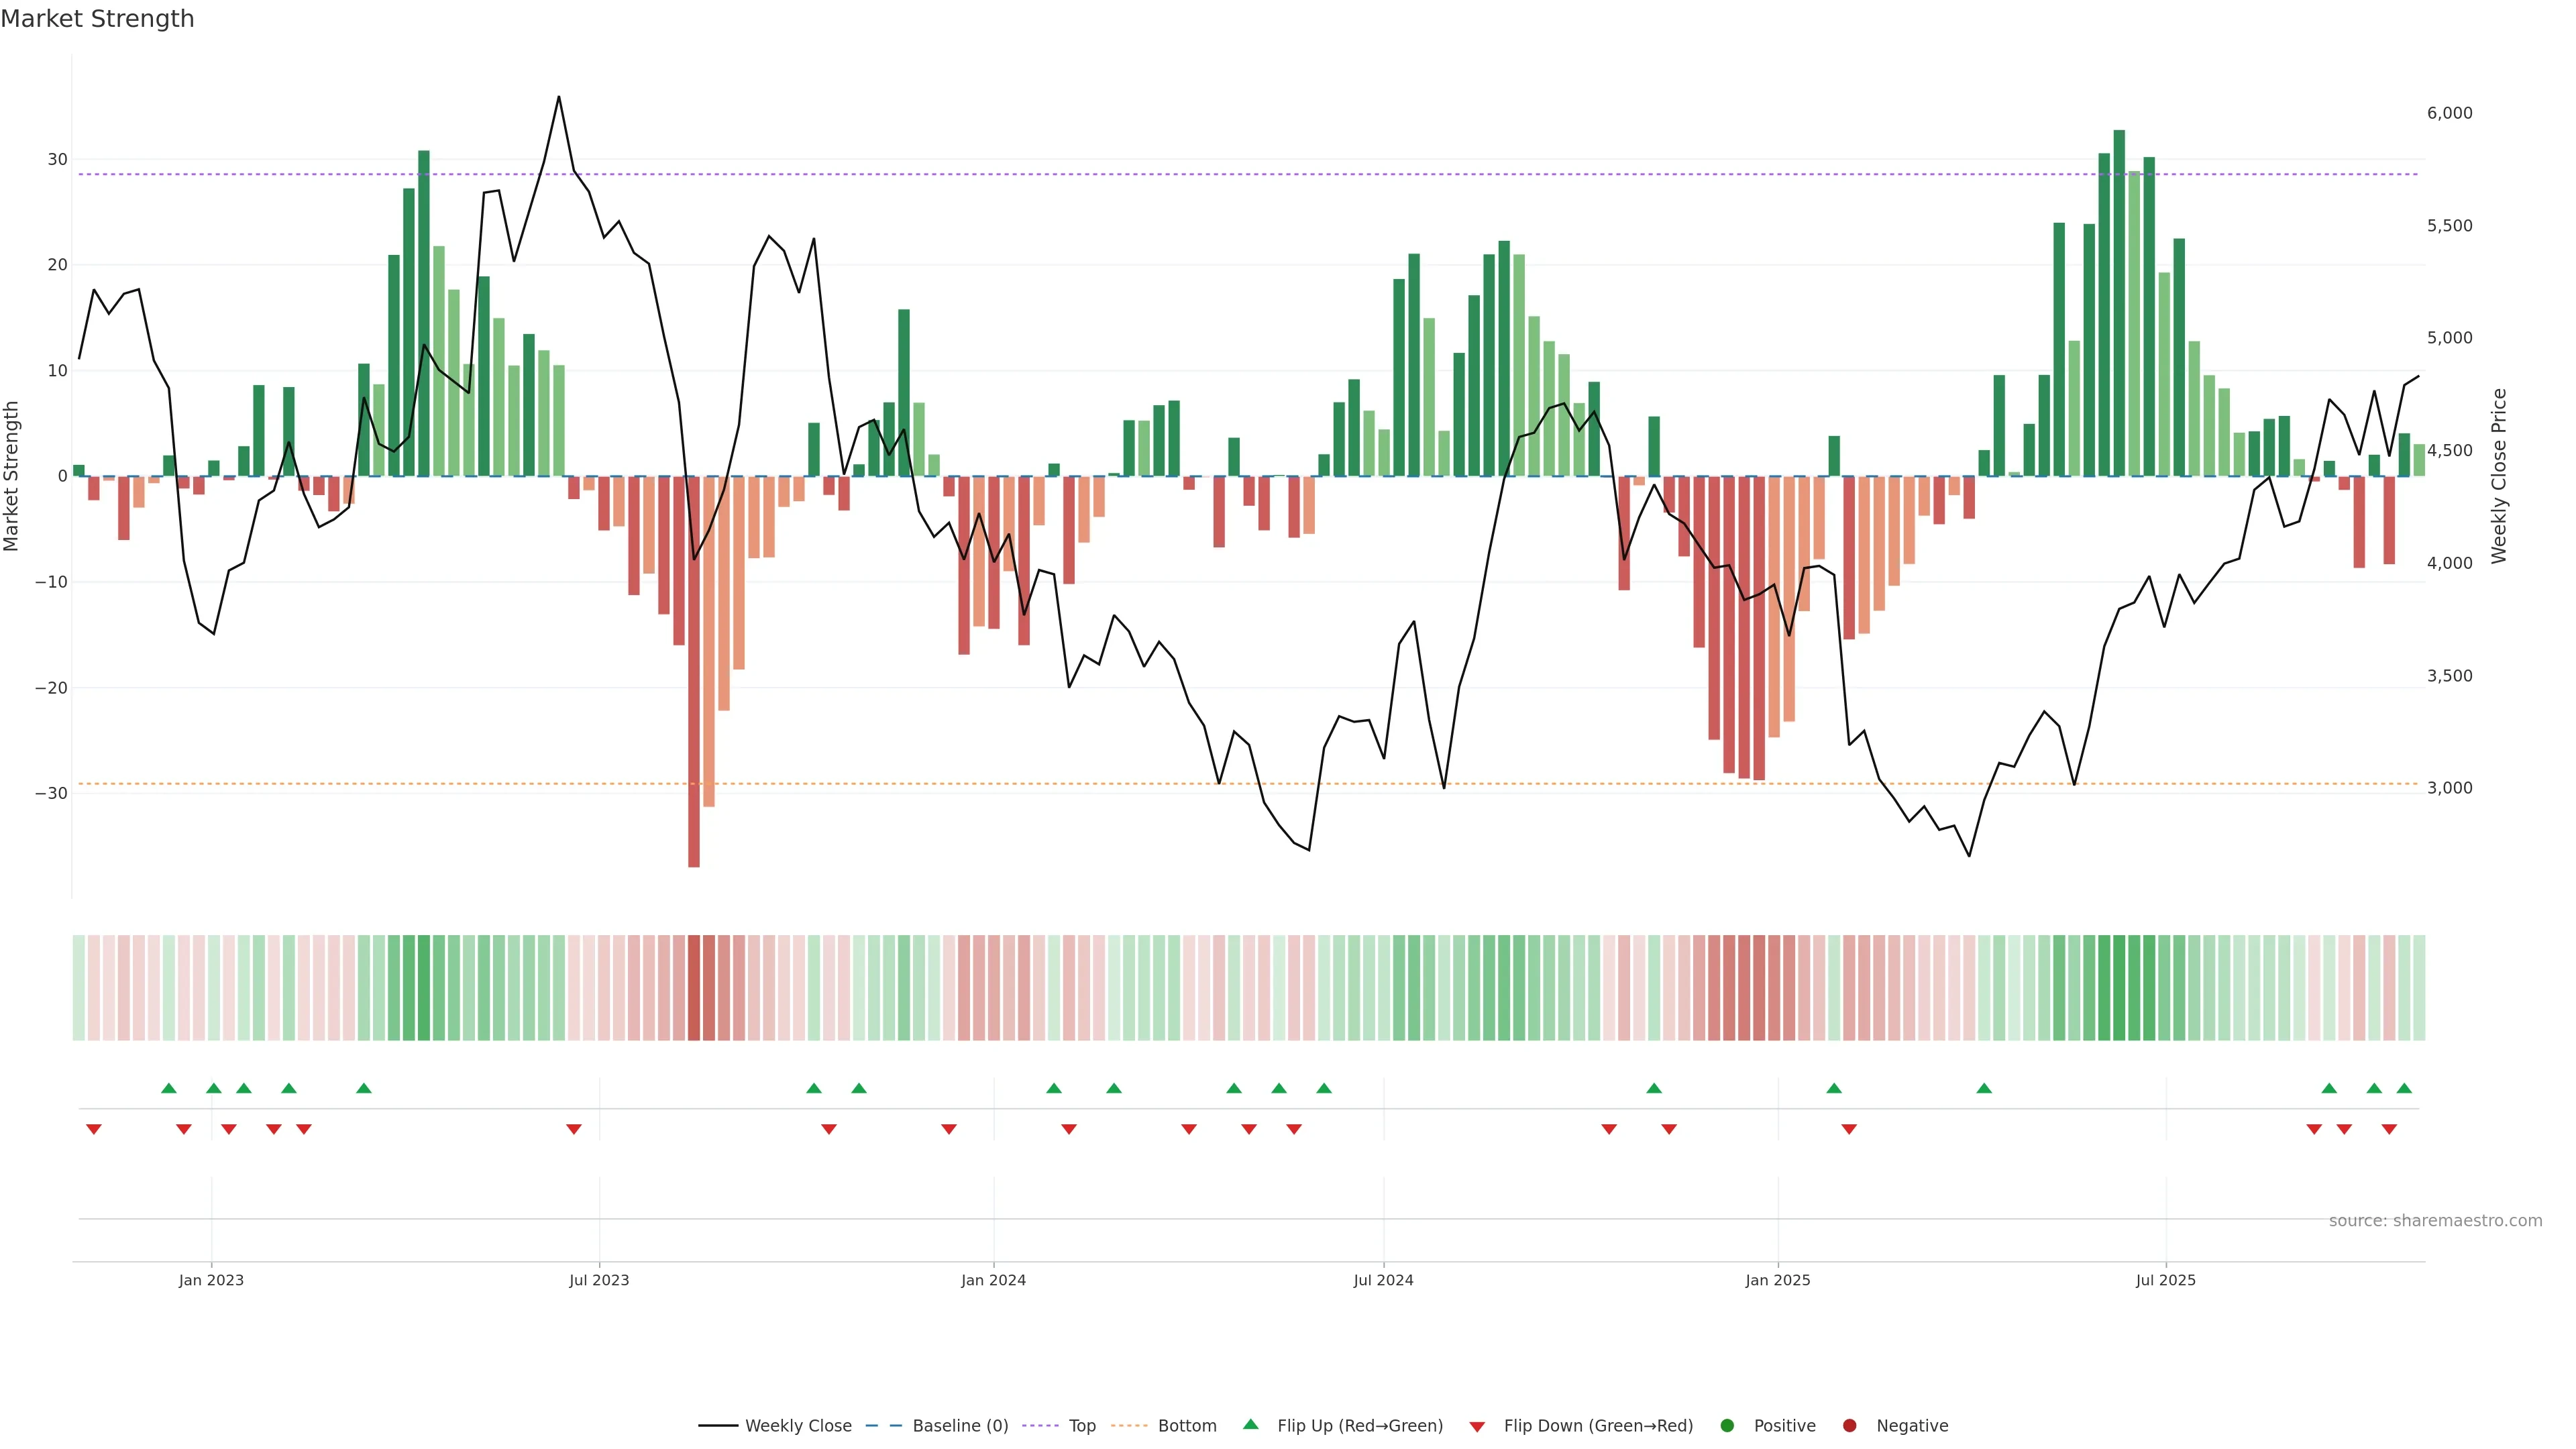The width and height of the screenshot is (2576, 1449).
Task: Click the Jul 2023 axis label
Action: click(x=599, y=1280)
